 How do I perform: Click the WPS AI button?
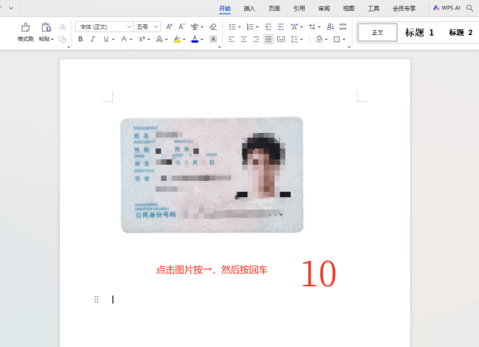tap(447, 8)
